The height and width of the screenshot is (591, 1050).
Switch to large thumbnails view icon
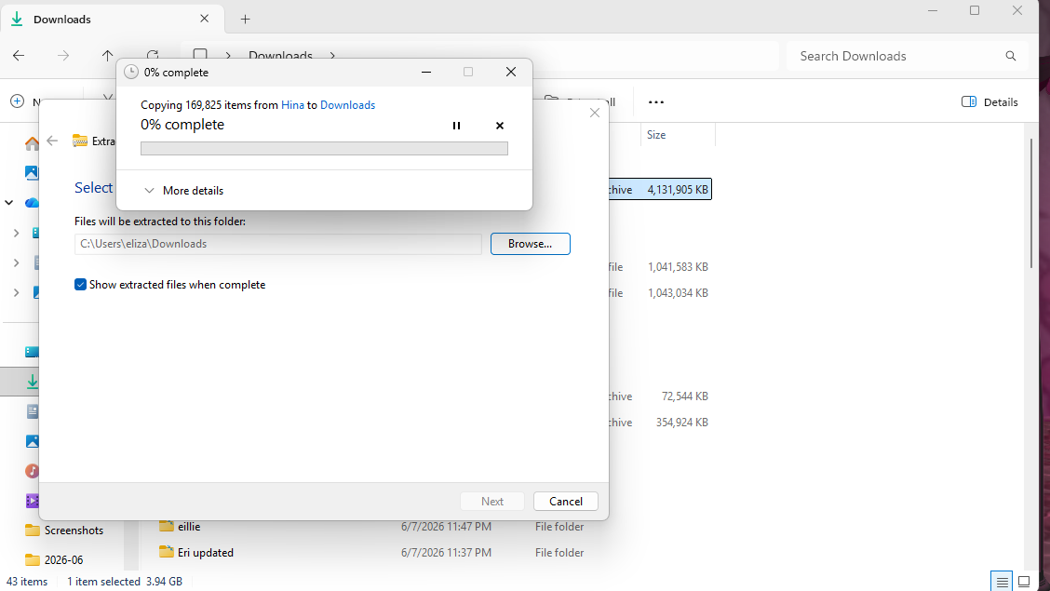pyautogui.click(x=1024, y=582)
